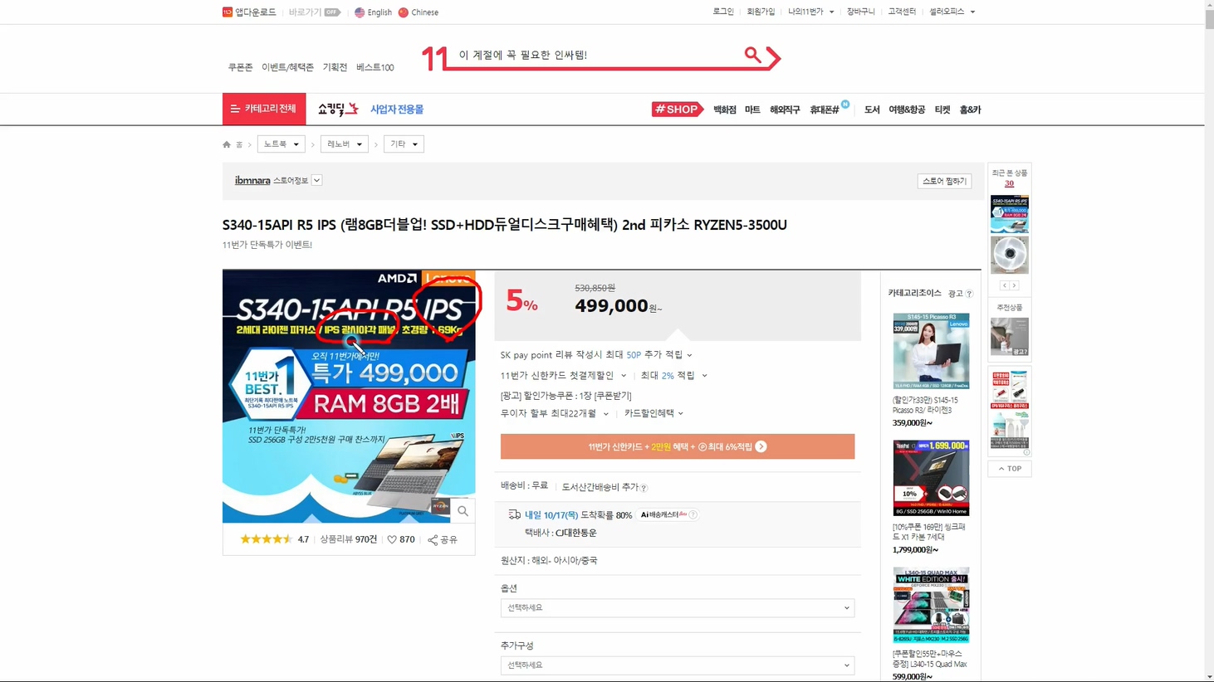Open the 마트 menu
1214x682 pixels.
click(752, 110)
